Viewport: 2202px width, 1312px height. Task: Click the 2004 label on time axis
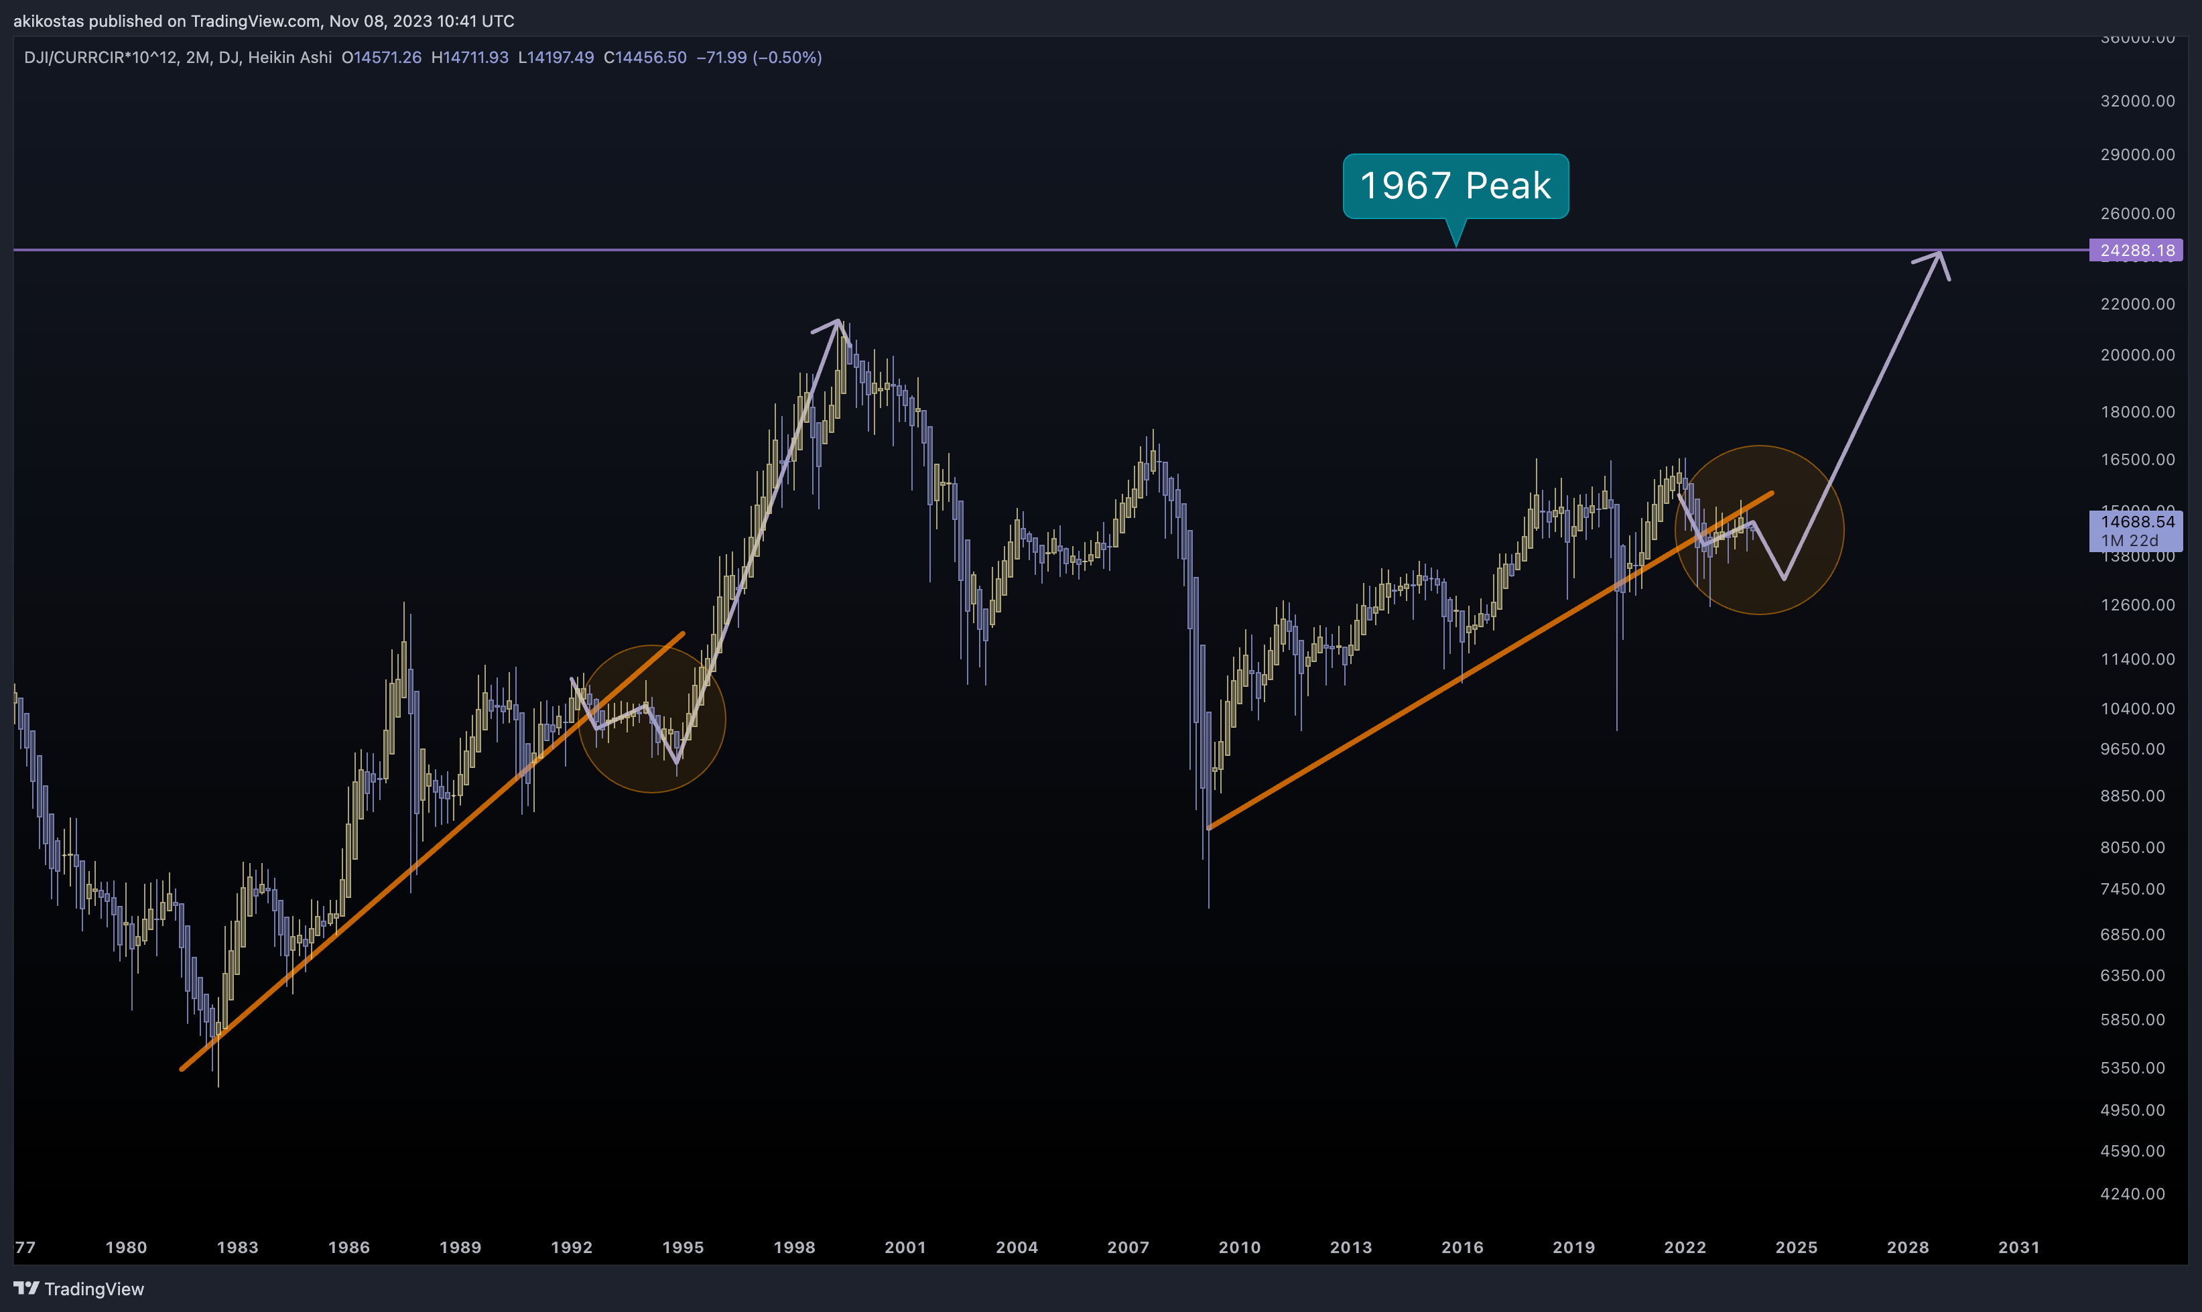click(x=1017, y=1248)
